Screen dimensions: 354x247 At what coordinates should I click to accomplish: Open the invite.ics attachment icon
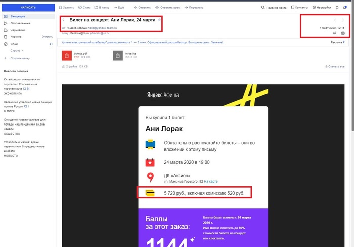[x=118, y=56]
